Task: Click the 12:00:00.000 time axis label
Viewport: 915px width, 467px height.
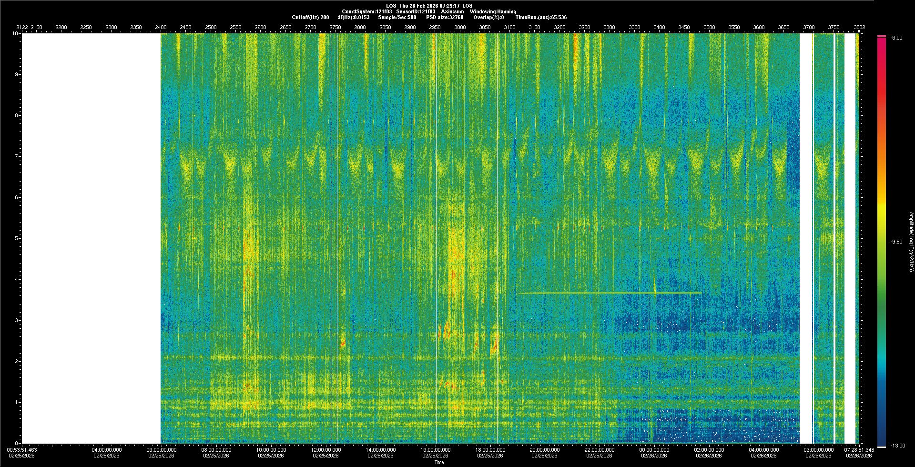Action: 326,450
